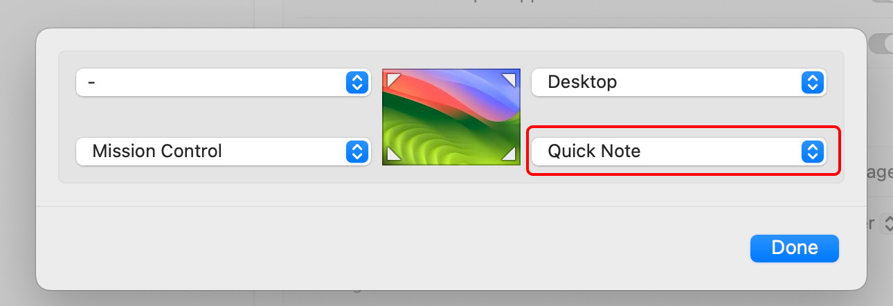The image size is (893, 306).
Task: Click the Done button
Action: coord(795,248)
